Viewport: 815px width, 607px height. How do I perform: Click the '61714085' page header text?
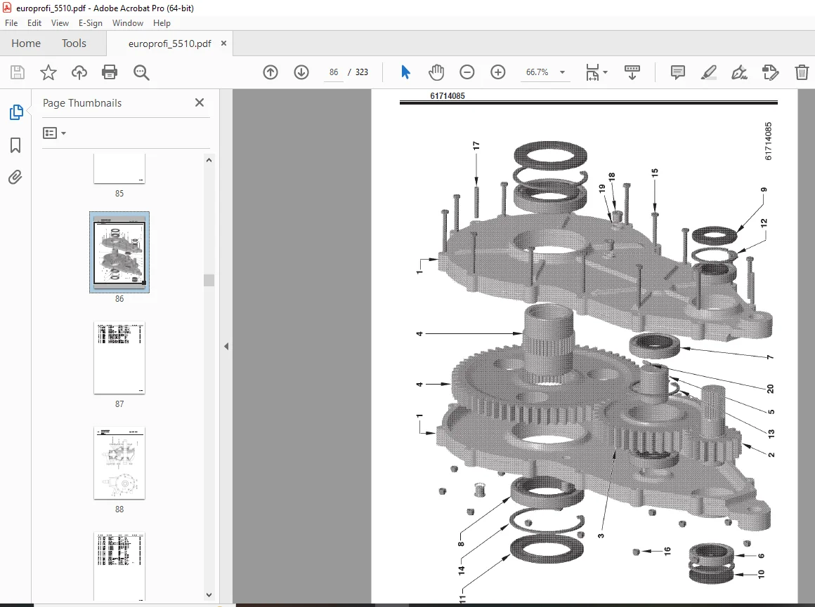[447, 96]
